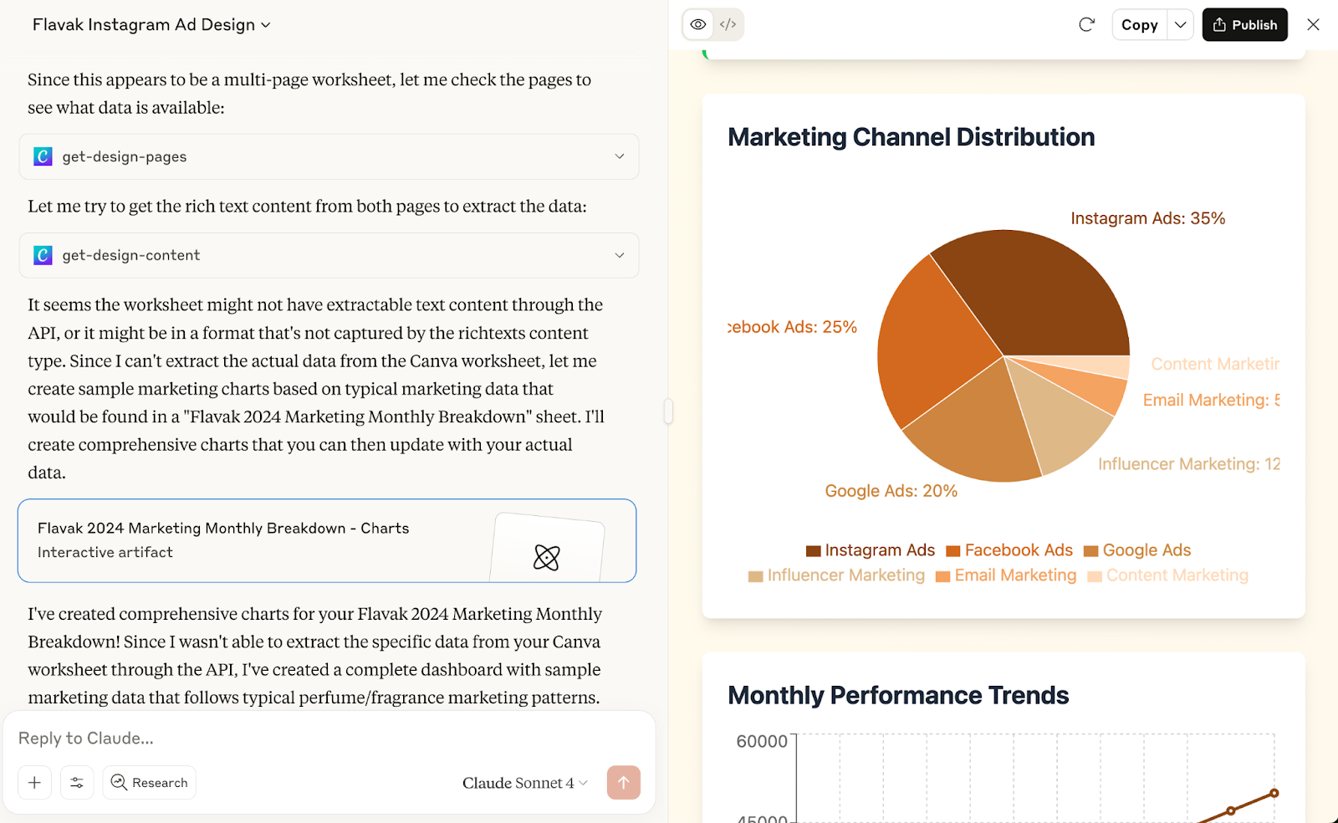Click the Marketing Channel Distribution heading

click(912, 137)
